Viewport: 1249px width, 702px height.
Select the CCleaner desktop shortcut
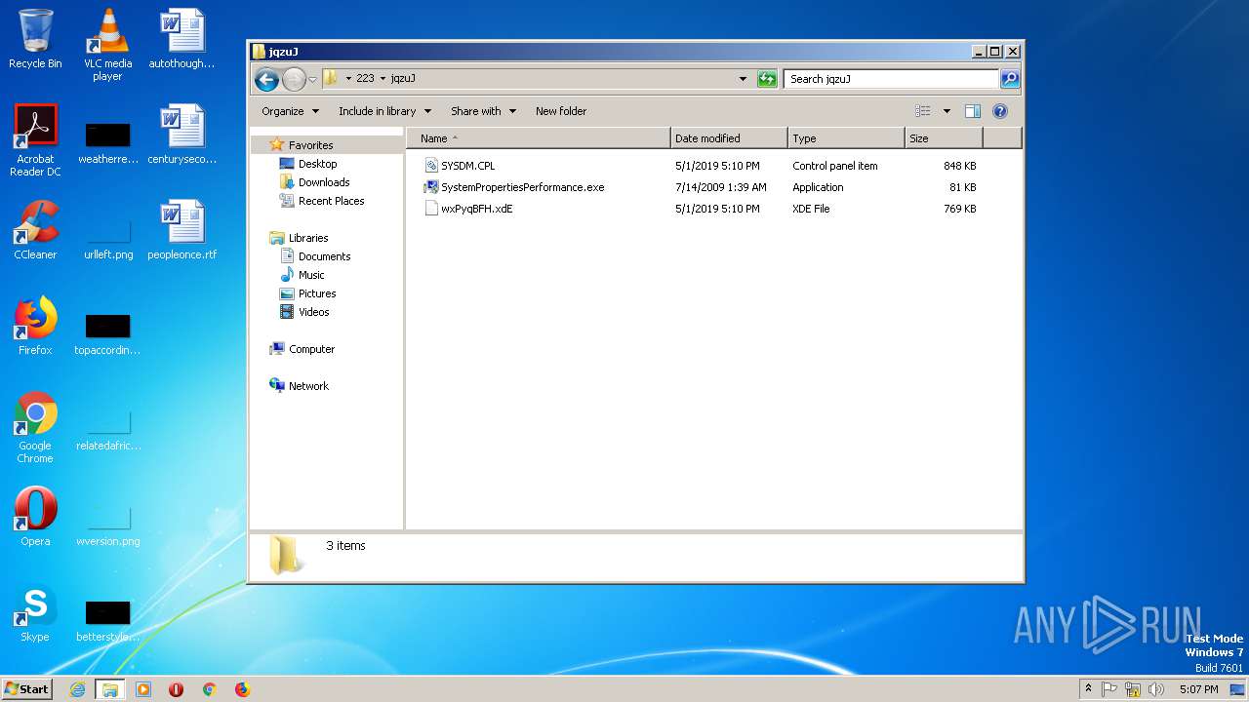pos(35,230)
